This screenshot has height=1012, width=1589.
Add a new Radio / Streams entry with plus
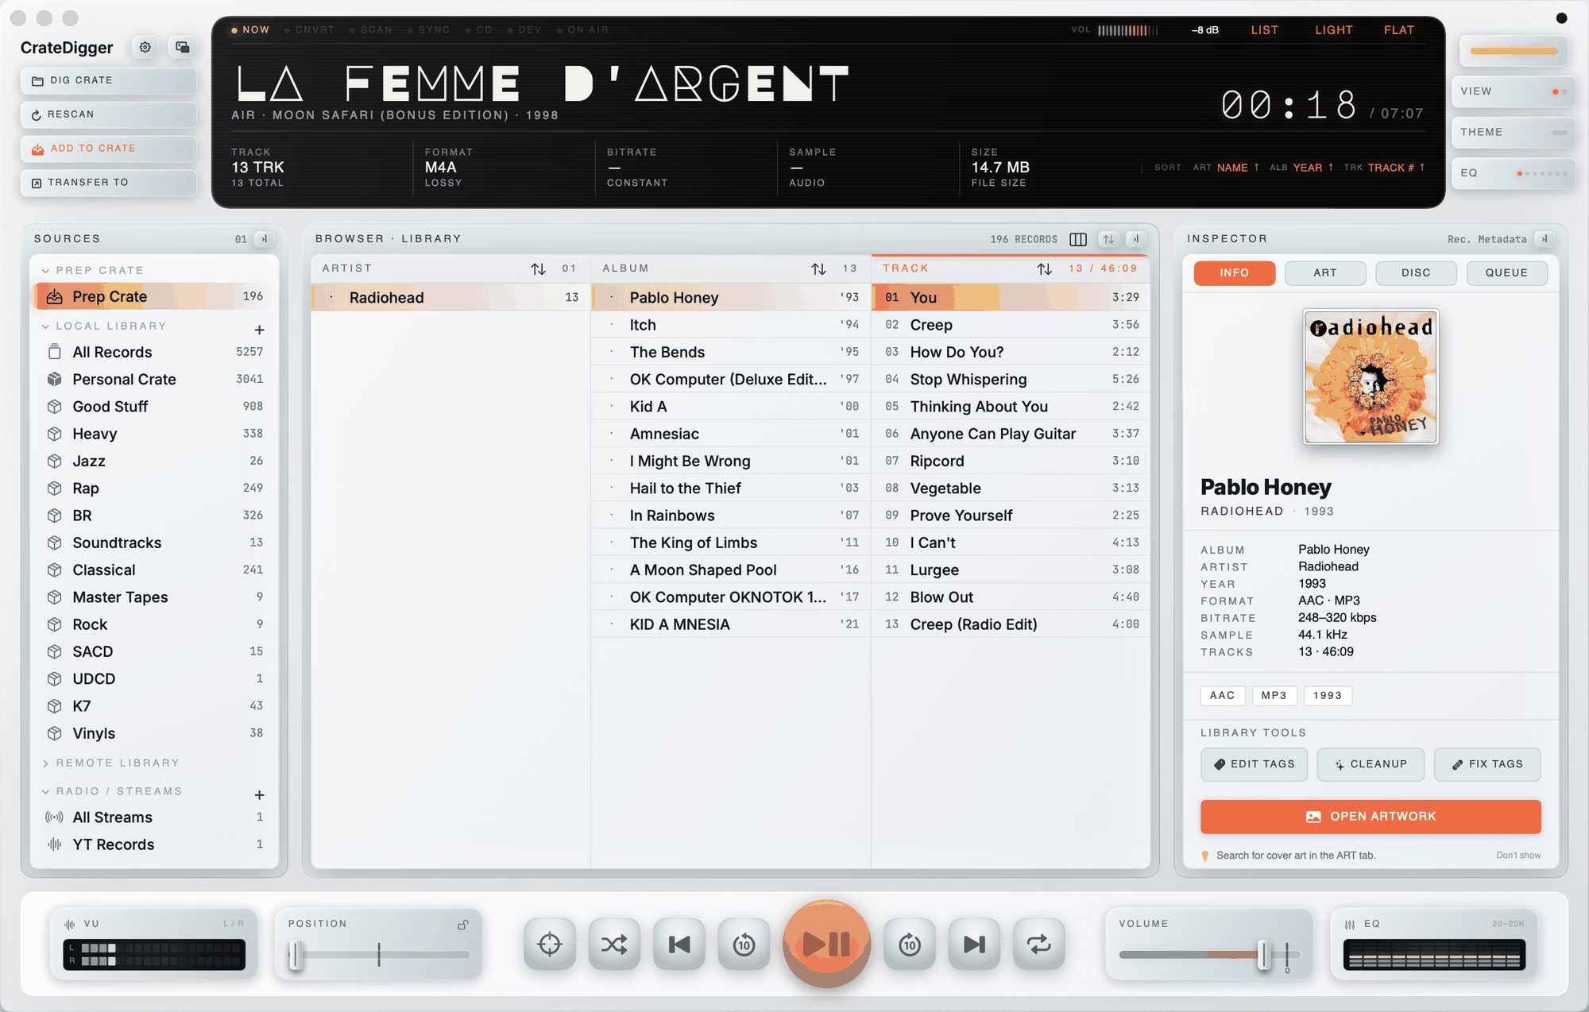tap(259, 795)
